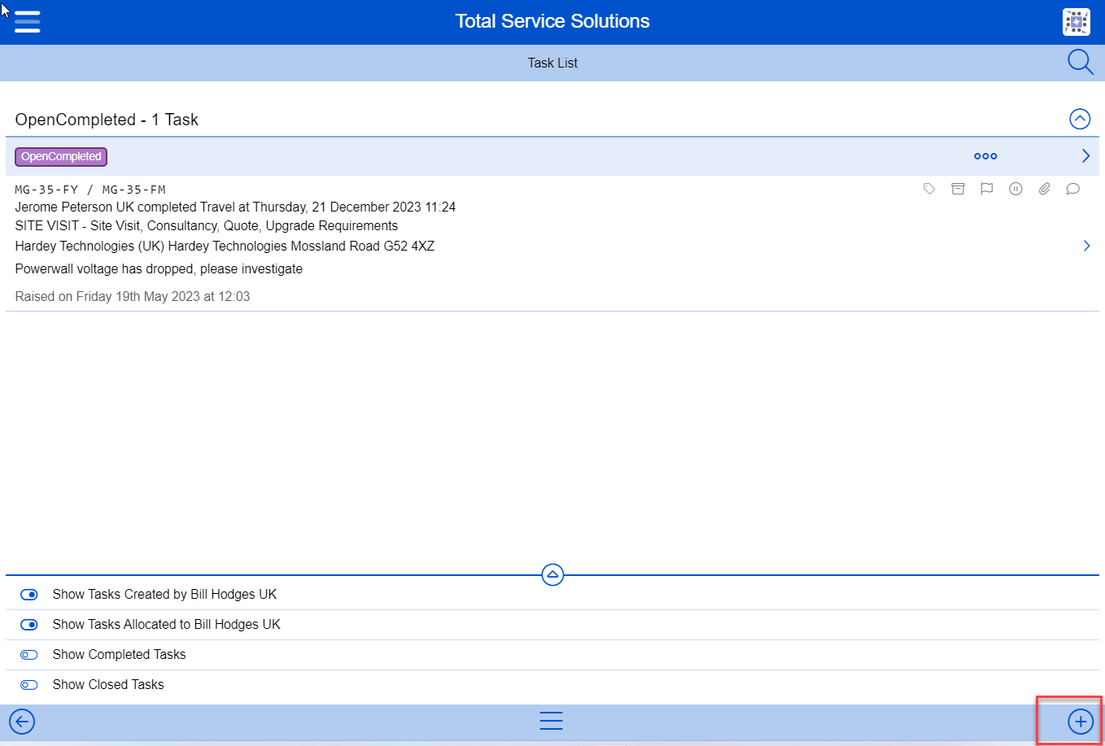Image resolution: width=1105 pixels, height=746 pixels.
Task: Go back with the bottom arrow icon
Action: (x=22, y=722)
